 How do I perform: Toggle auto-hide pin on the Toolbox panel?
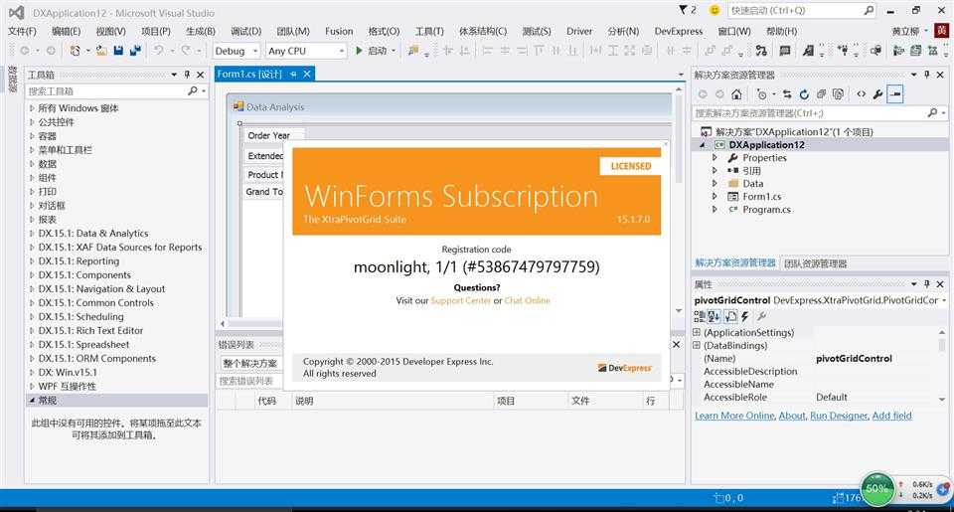(188, 75)
